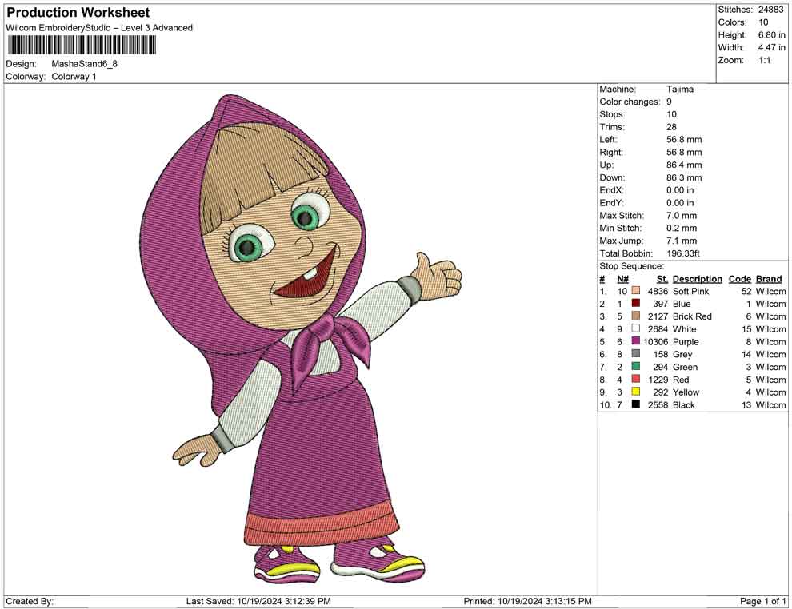The height and width of the screenshot is (609, 792).
Task: Click the Min Stitch value '0.2 mm'
Action: 682,228
